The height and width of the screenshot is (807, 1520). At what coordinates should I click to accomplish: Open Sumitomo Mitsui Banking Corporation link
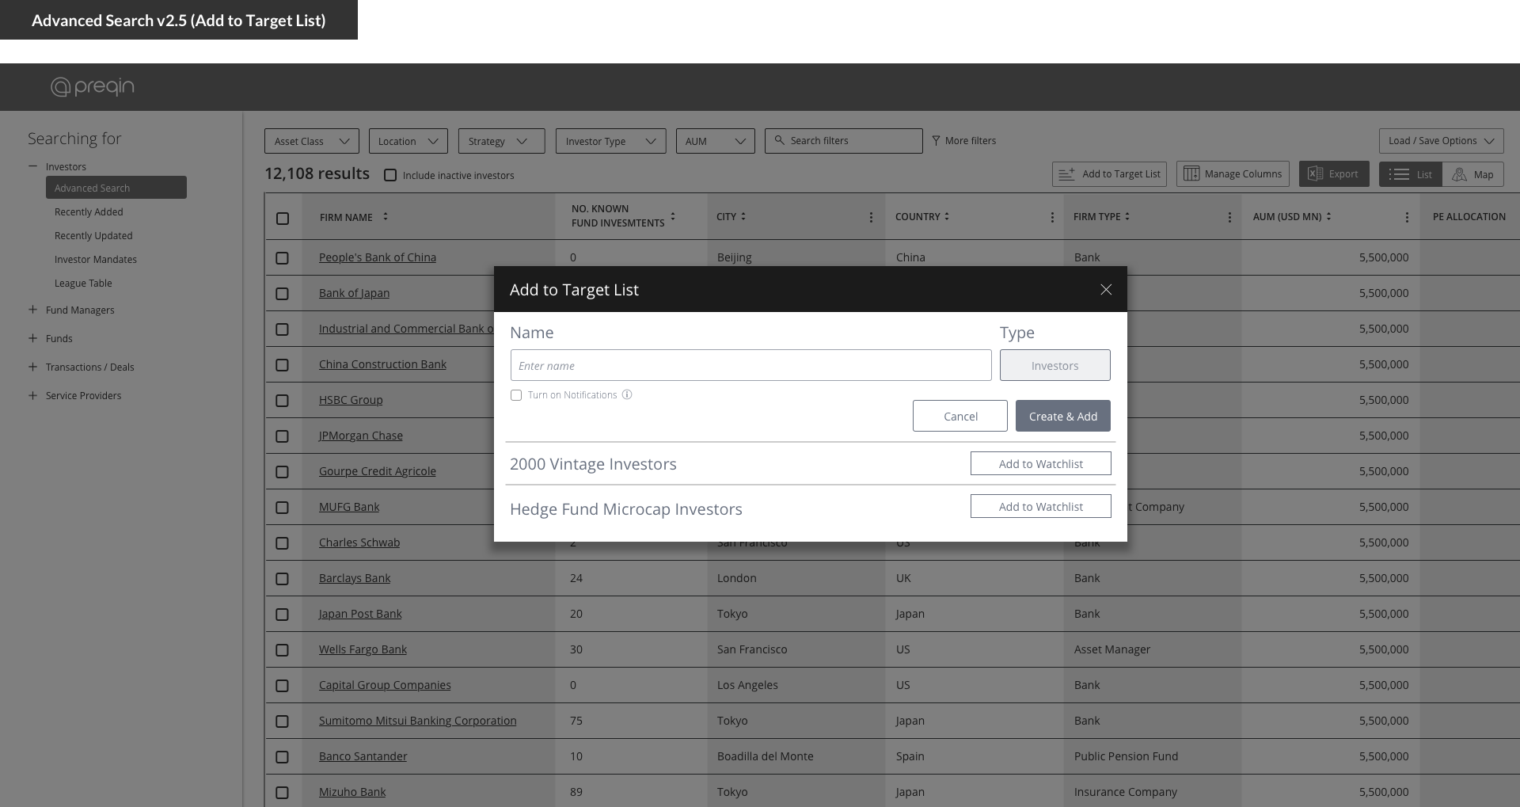418,721
